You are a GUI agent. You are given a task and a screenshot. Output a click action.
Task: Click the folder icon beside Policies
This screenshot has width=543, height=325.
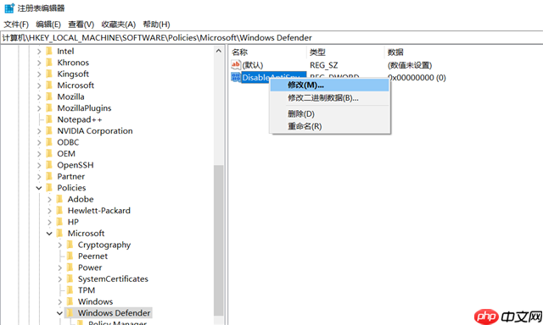(49, 188)
